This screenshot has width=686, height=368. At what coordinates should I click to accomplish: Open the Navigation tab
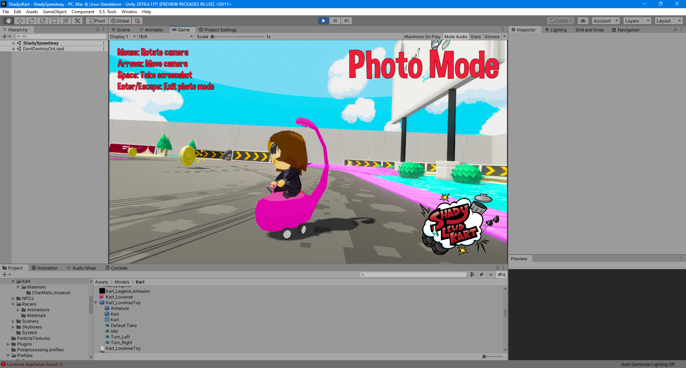tap(626, 30)
